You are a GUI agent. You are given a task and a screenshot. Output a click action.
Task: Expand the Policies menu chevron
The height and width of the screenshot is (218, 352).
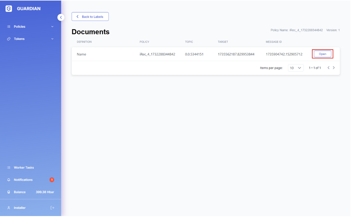[52, 27]
